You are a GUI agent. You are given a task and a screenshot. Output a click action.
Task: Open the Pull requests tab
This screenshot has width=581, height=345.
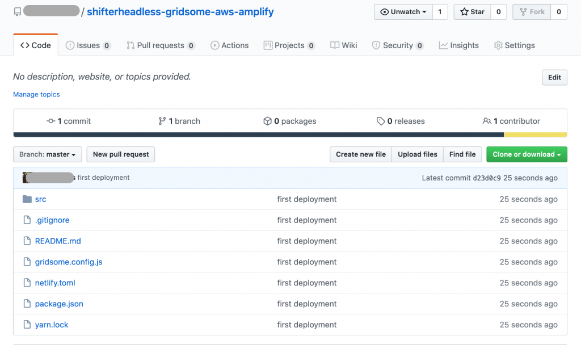coord(161,45)
